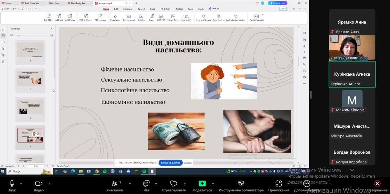Toggle the Navigation pane in status bar
Screen dimensions: 390x194
tap(8, 166)
